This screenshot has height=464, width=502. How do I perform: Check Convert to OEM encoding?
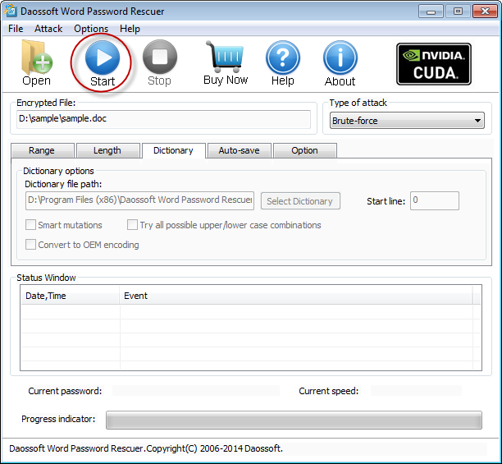30,245
